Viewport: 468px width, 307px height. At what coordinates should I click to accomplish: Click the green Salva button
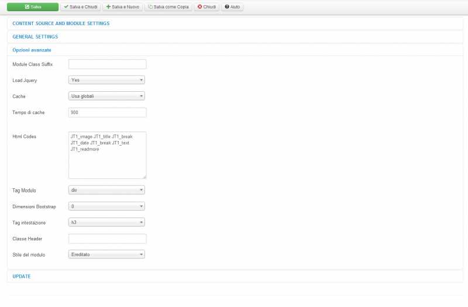tap(33, 7)
